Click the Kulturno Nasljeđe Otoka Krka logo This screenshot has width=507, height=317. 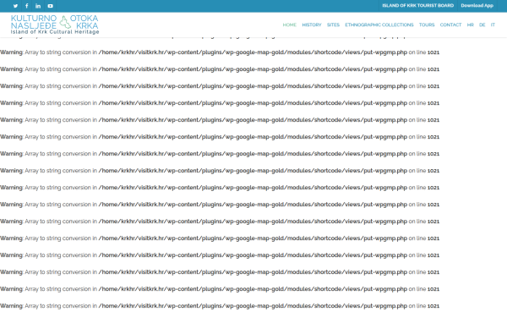tap(55, 25)
